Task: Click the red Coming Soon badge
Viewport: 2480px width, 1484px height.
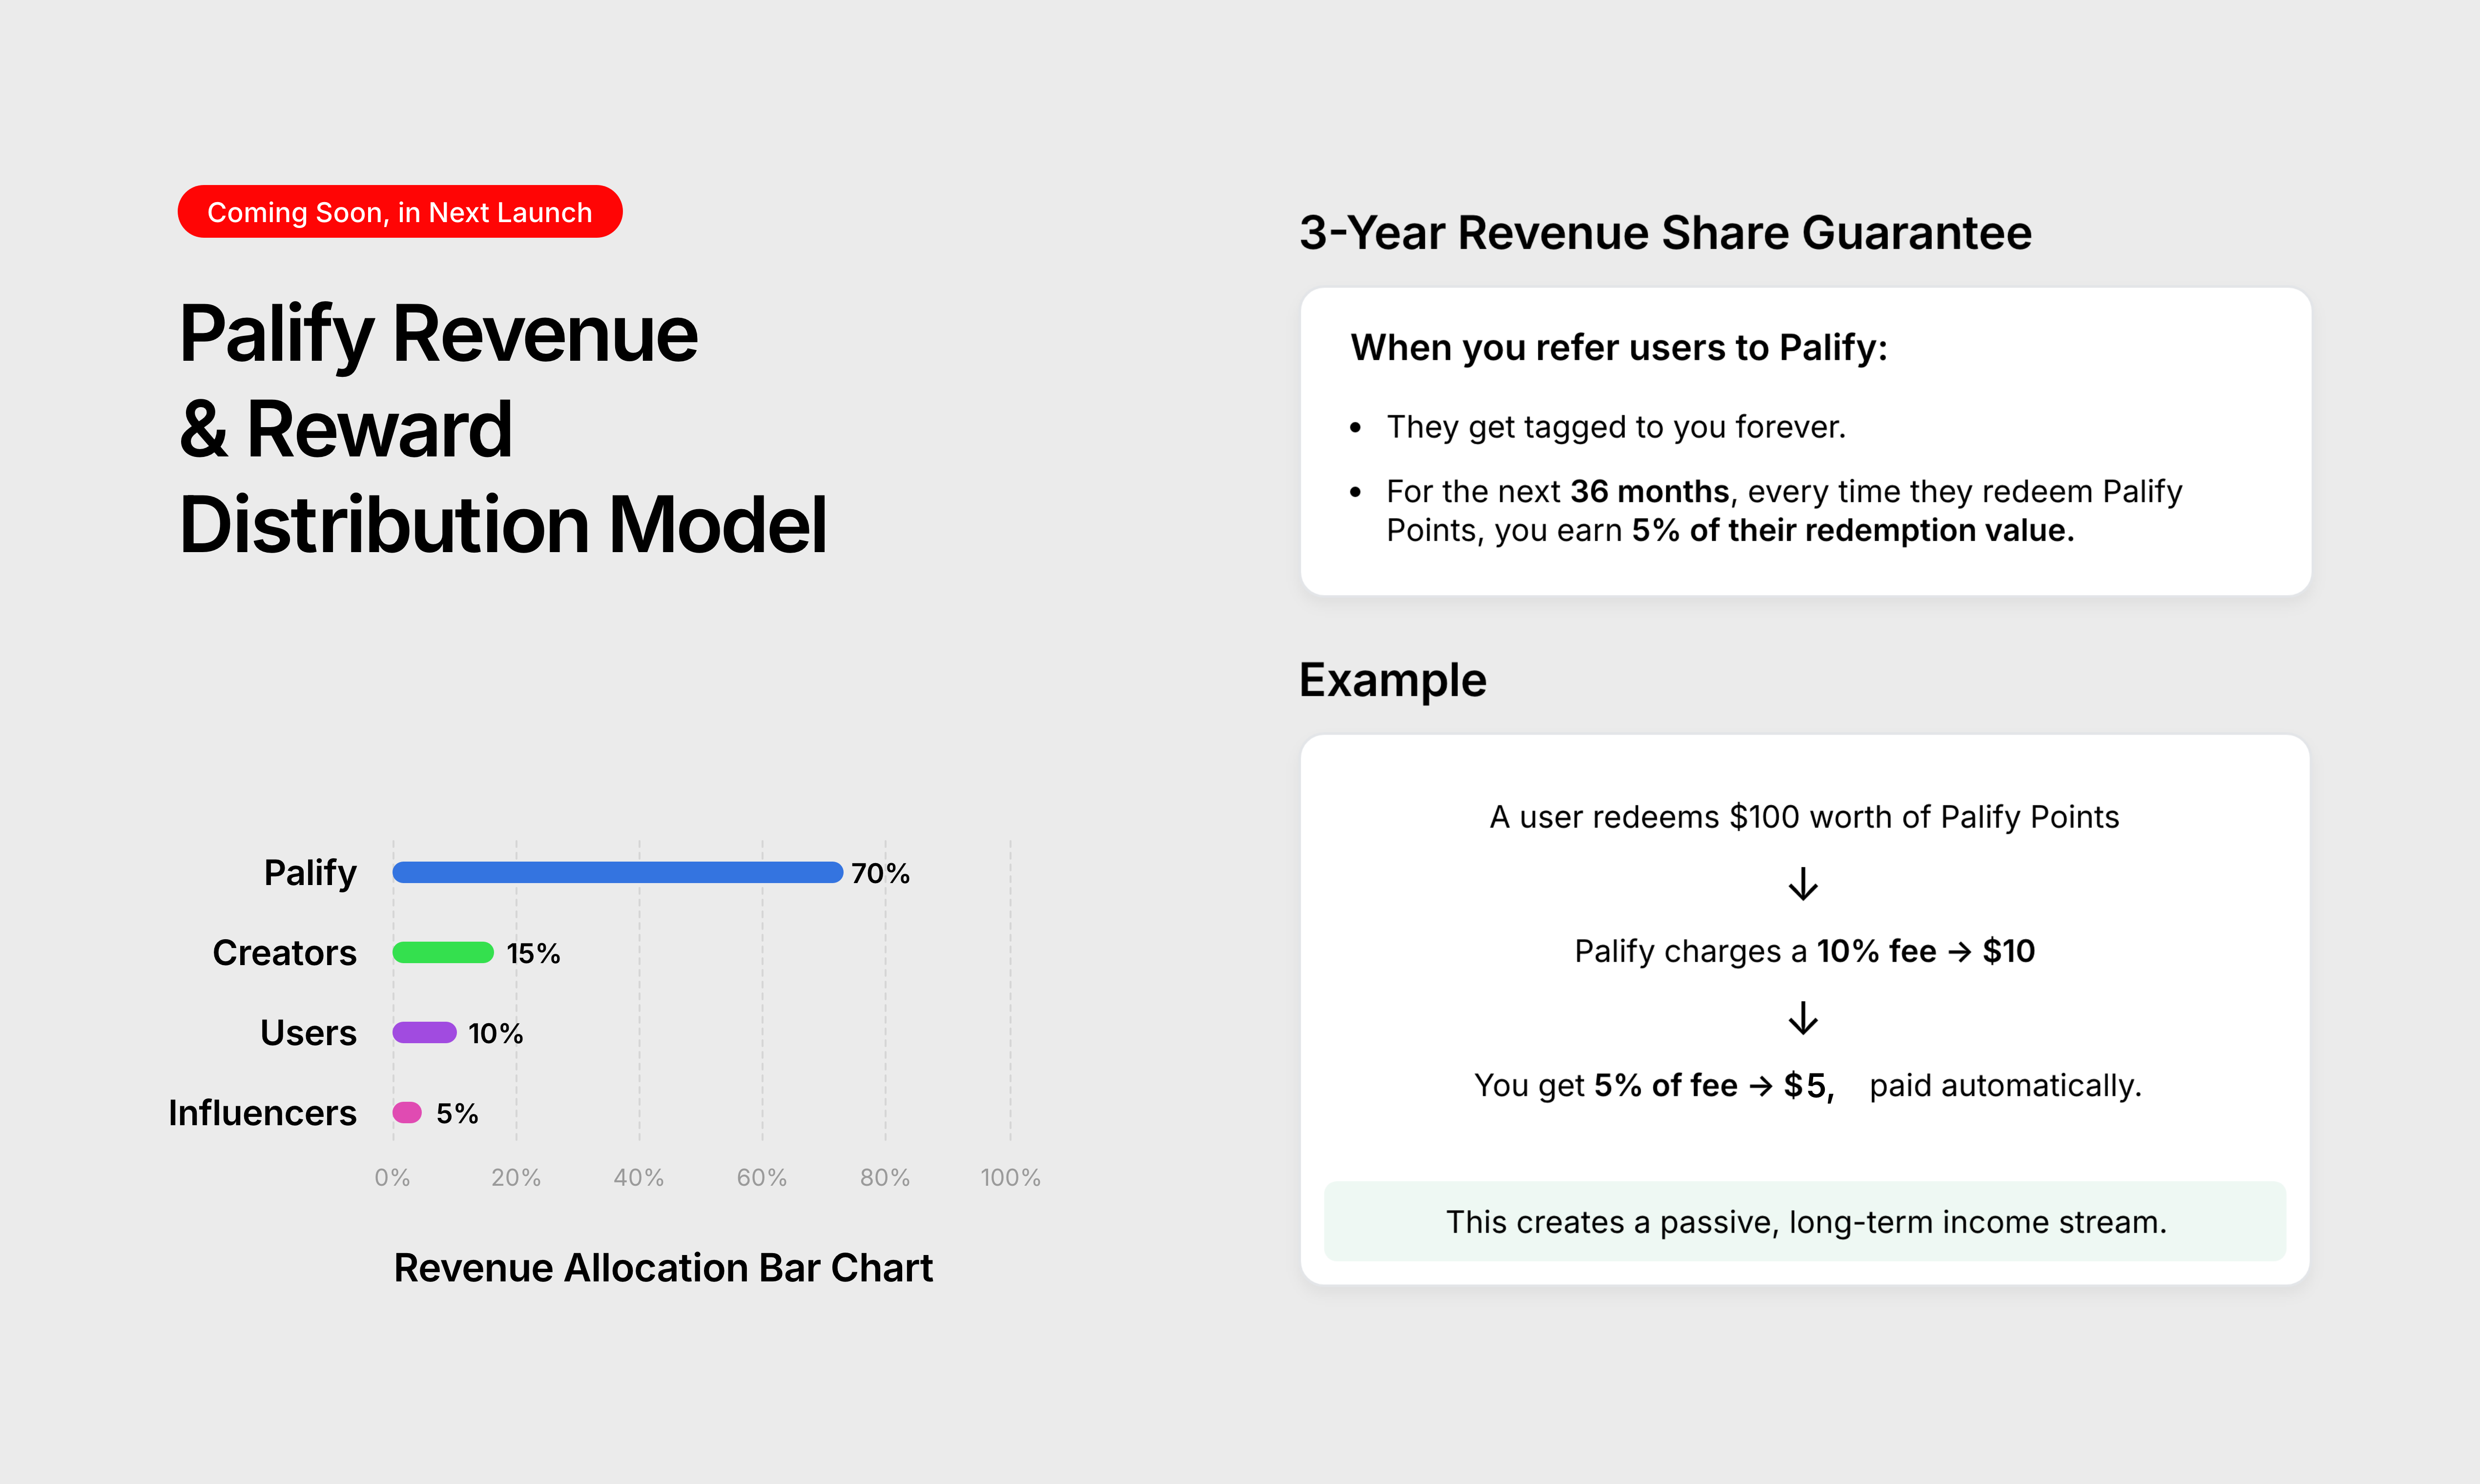Action: pyautogui.click(x=399, y=212)
